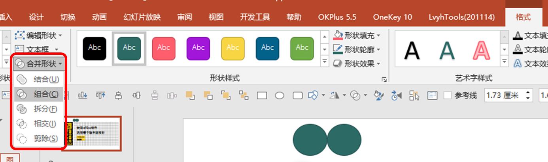The width and height of the screenshot is (548, 162).
Task: Apply the teal A WordArt style
Action: [447, 50]
